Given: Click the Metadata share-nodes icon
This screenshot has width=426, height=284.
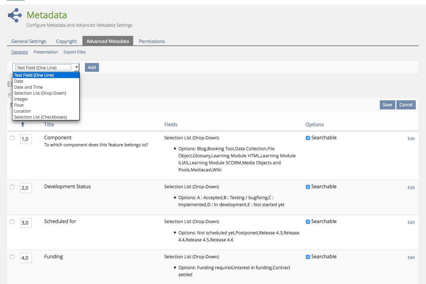Looking at the screenshot, I should pyautogui.click(x=15, y=15).
